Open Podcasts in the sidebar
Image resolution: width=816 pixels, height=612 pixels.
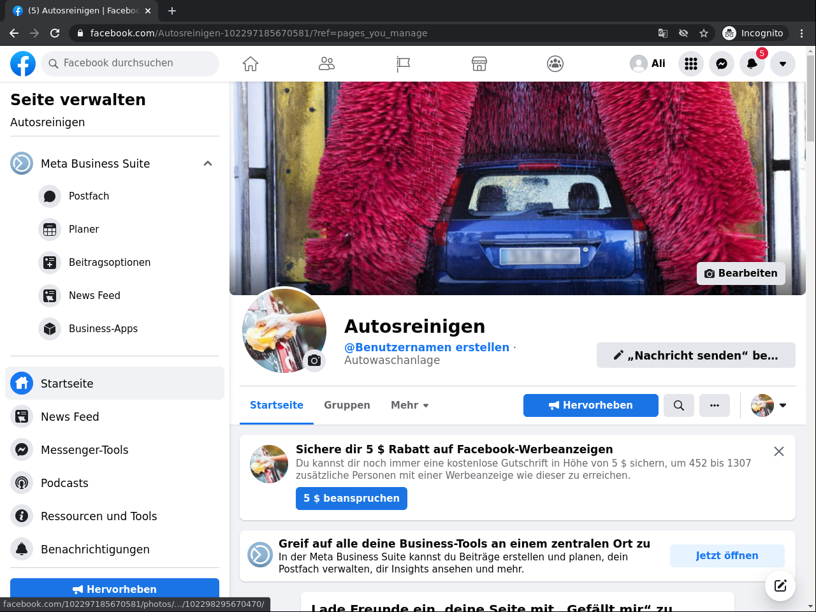click(115, 483)
